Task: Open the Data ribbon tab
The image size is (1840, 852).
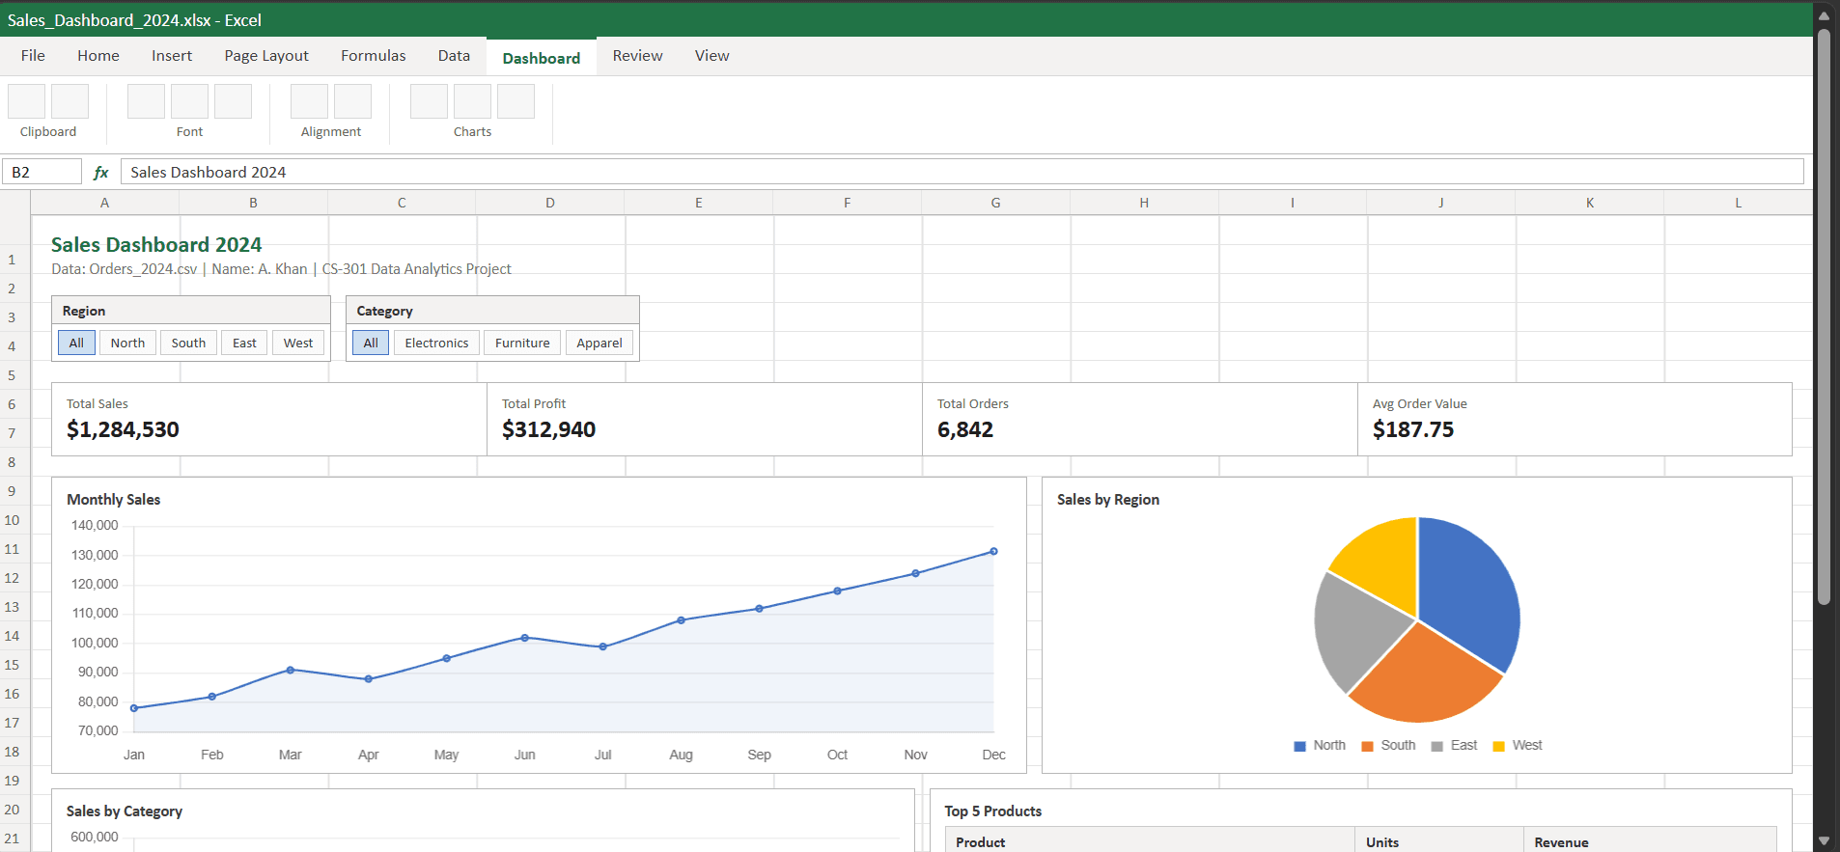Action: click(454, 56)
